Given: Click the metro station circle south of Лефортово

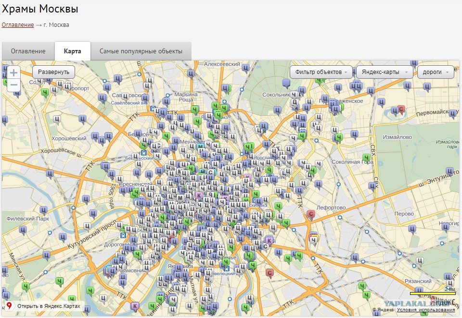Looking at the screenshot, I should tap(340, 218).
